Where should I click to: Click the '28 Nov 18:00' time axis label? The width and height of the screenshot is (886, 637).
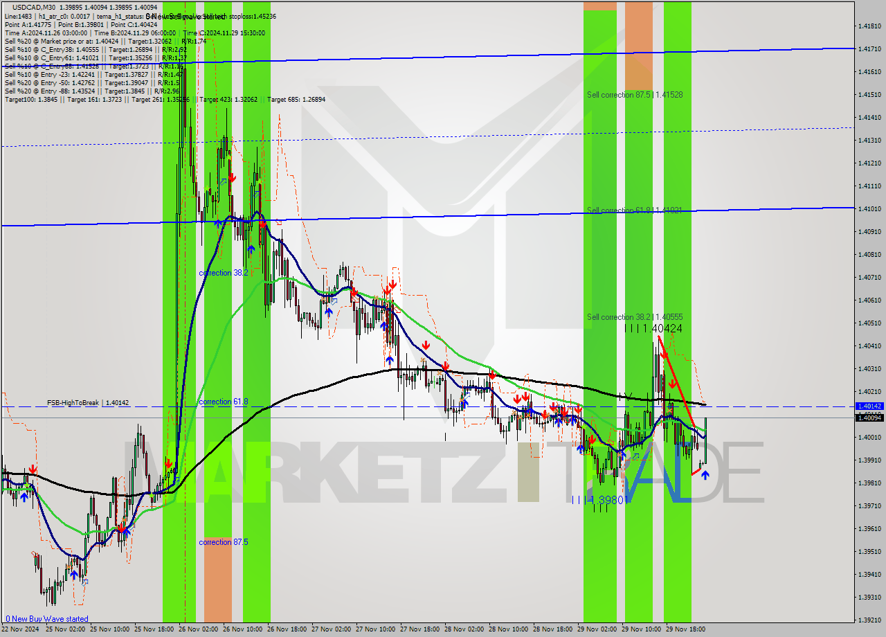coord(554,629)
